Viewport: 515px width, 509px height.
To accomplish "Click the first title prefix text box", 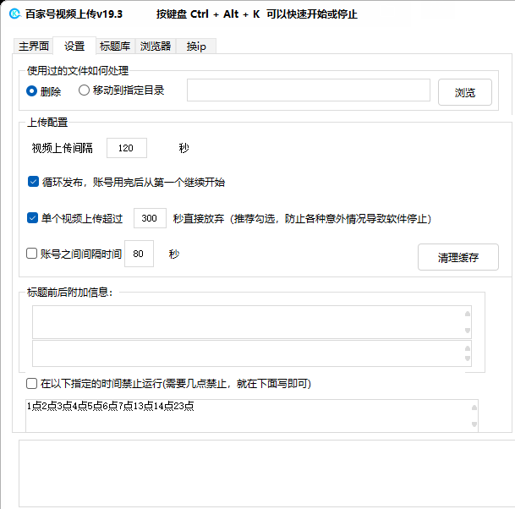I will pyautogui.click(x=252, y=322).
